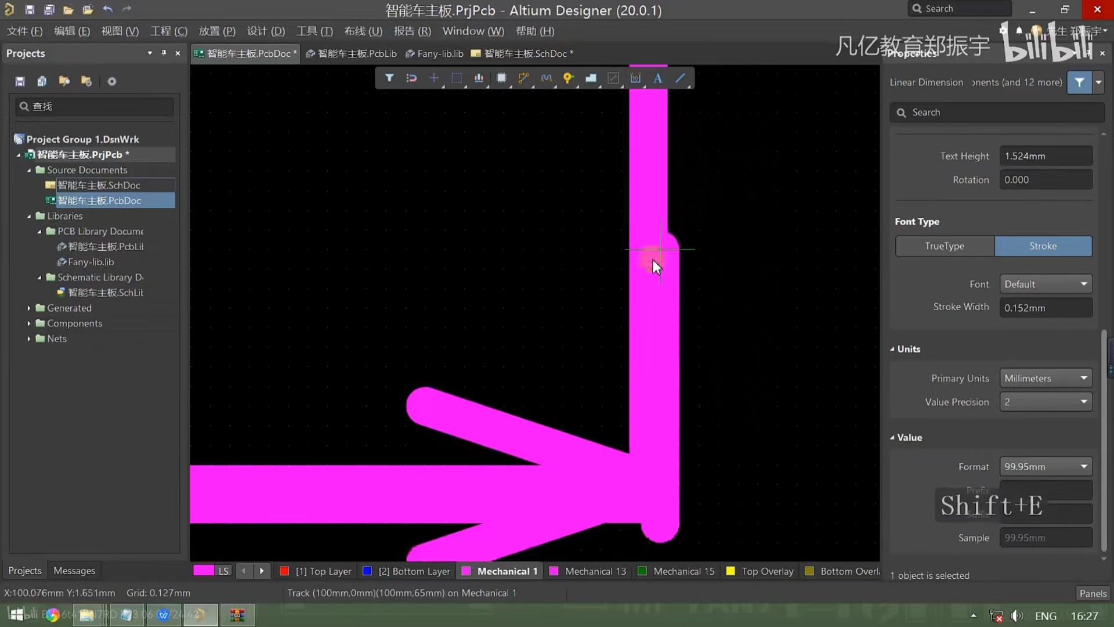This screenshot has width=1114, height=627.
Task: Select the place line tool
Action: 681,78
